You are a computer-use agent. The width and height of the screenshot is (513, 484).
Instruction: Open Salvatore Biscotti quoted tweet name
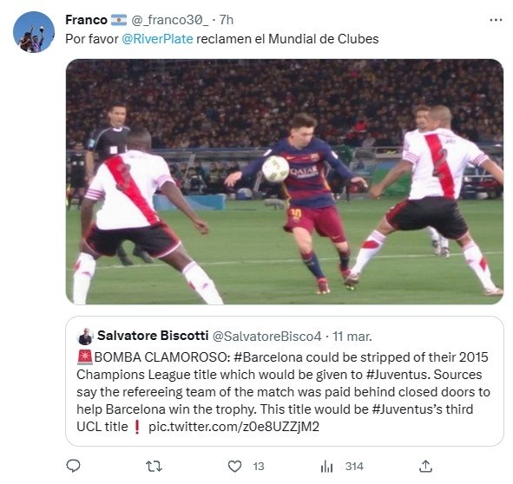153,336
